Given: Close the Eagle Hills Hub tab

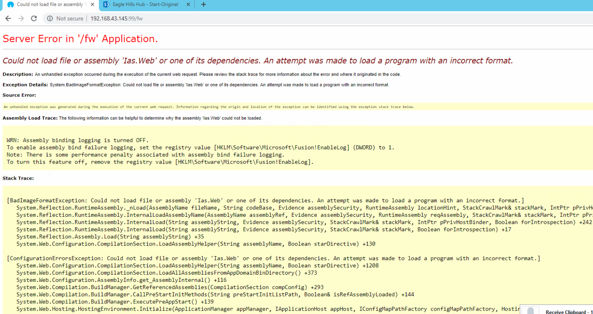Looking at the screenshot, I should pos(188,4).
